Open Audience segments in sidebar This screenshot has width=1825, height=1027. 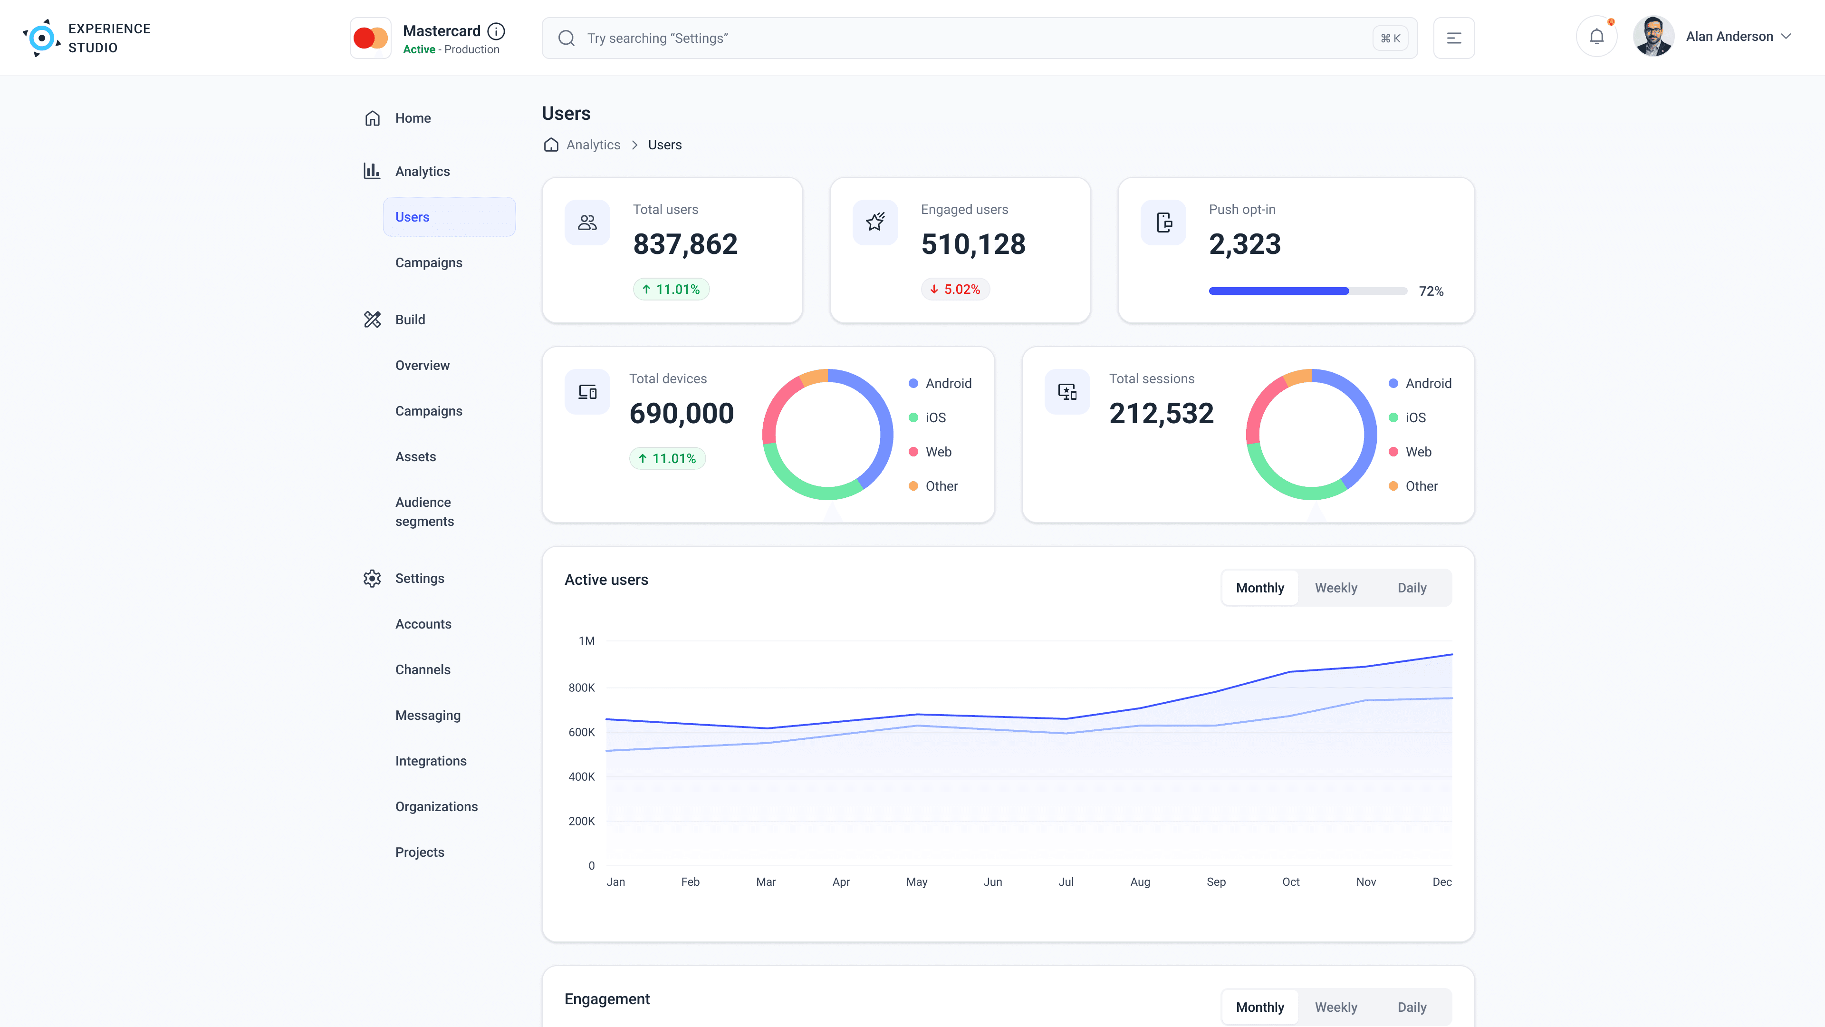(424, 512)
